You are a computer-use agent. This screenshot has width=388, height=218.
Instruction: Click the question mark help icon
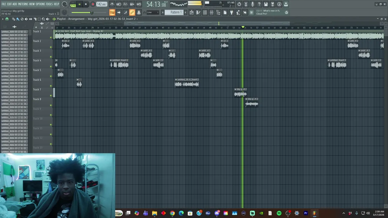(259, 4)
